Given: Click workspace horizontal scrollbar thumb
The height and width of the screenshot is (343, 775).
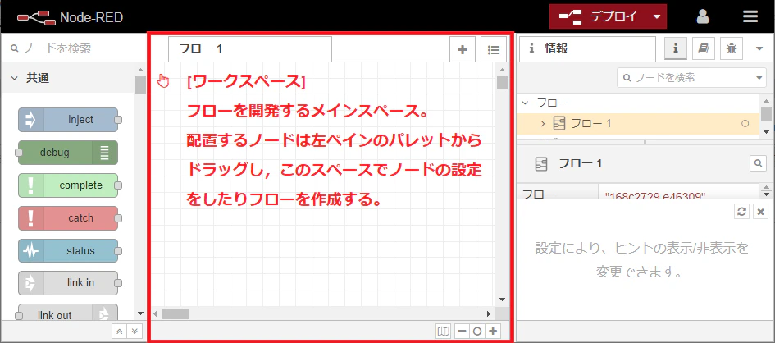Looking at the screenshot, I should click(x=176, y=313).
